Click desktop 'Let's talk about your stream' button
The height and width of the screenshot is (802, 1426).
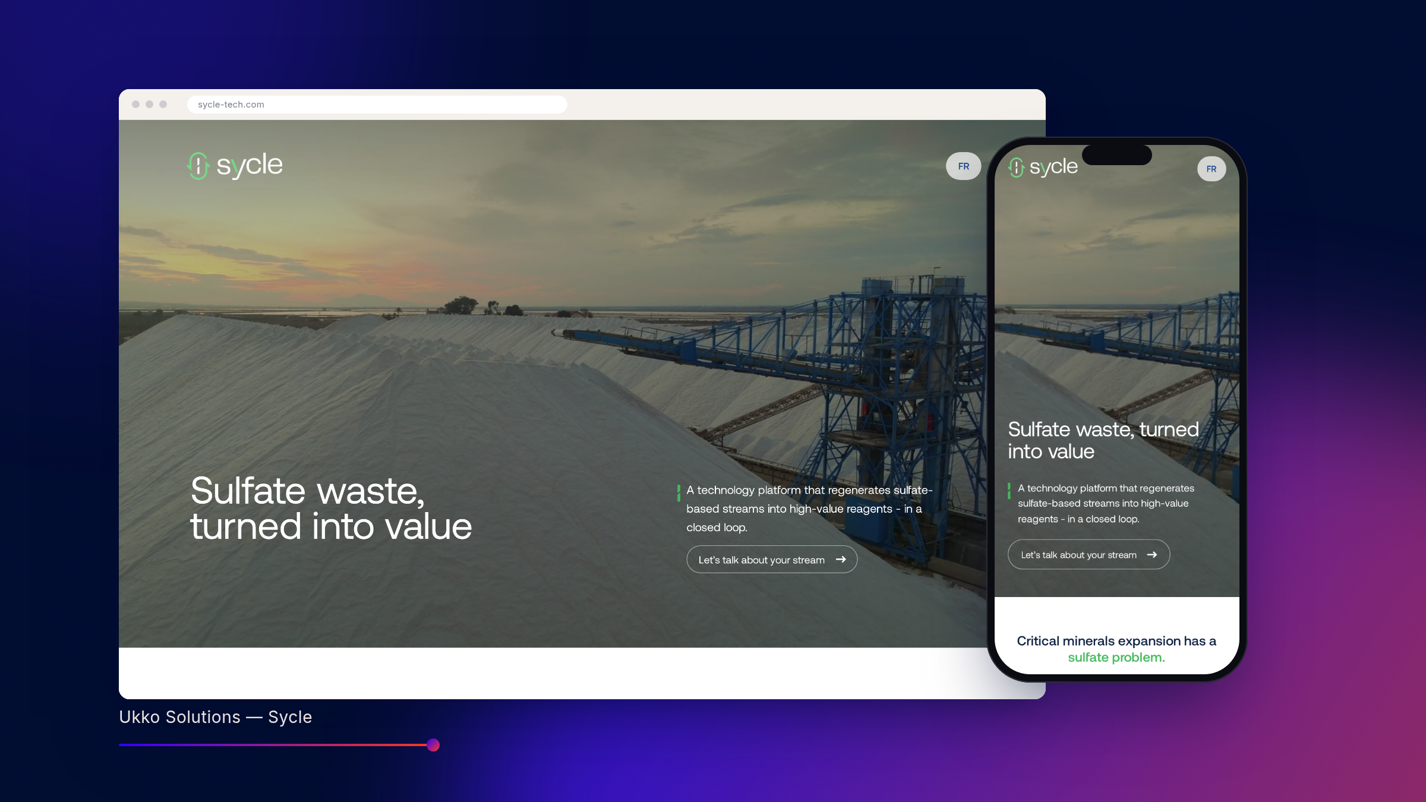pos(772,560)
